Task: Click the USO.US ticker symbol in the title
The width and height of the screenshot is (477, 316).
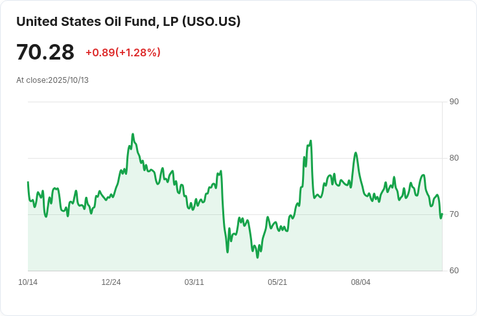Action: click(211, 21)
